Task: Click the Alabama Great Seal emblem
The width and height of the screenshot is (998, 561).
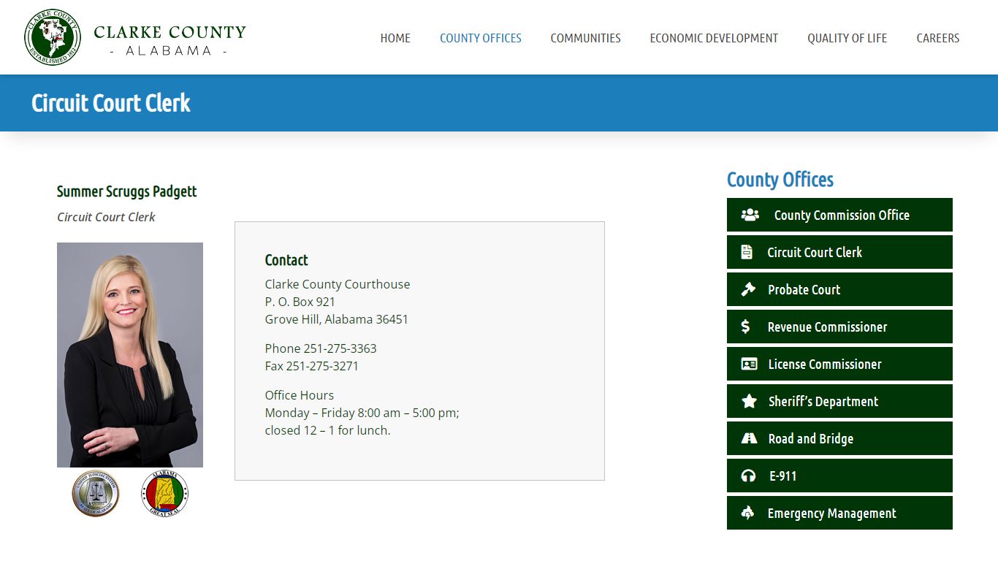Action: pyautogui.click(x=164, y=494)
